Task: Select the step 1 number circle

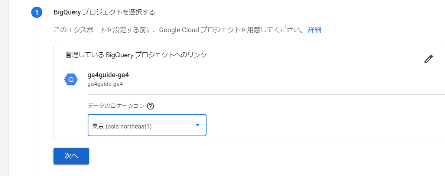Action: click(37, 13)
